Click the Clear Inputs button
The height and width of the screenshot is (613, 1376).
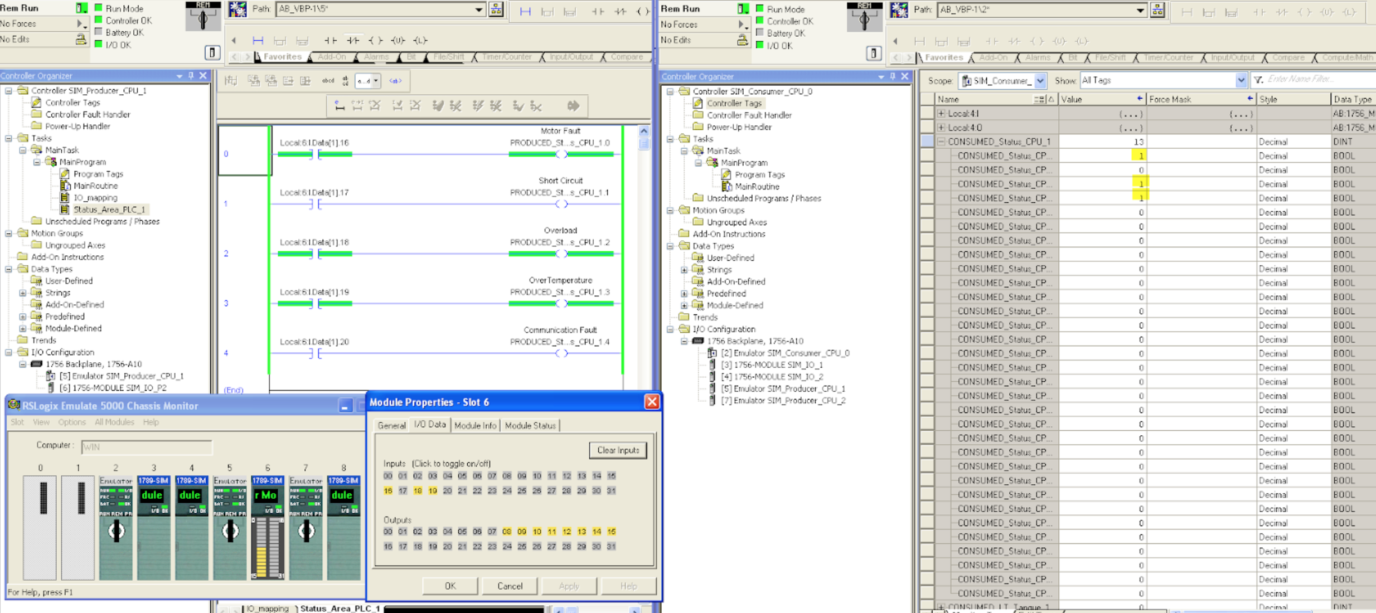point(618,450)
